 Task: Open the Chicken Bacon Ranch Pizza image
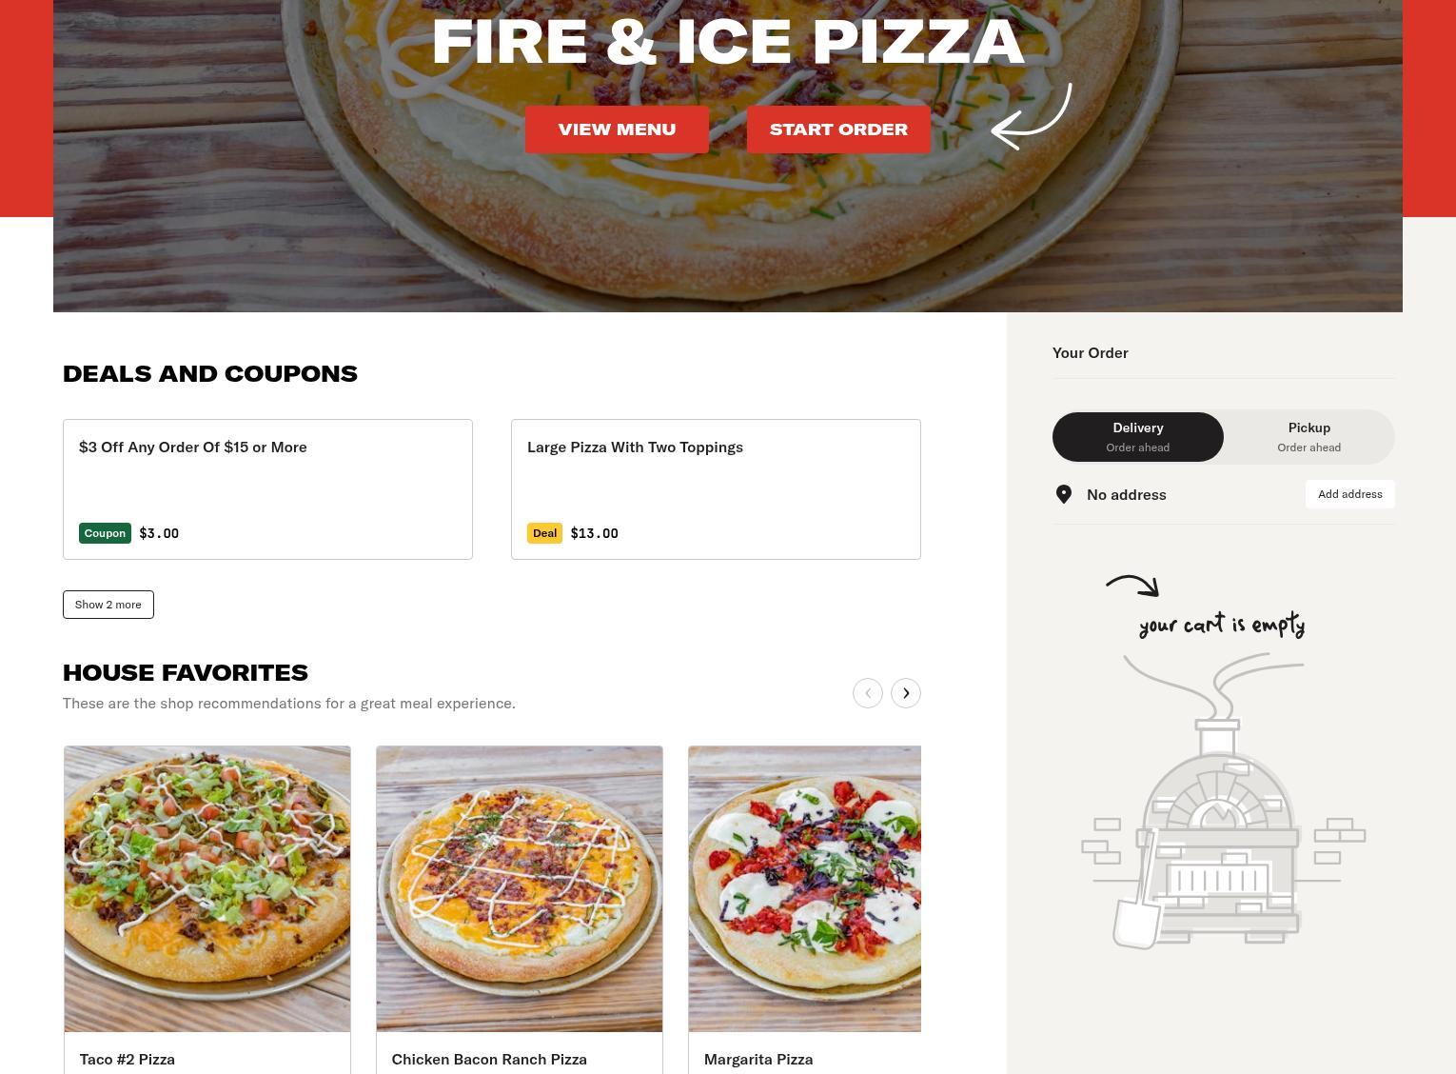(520, 889)
